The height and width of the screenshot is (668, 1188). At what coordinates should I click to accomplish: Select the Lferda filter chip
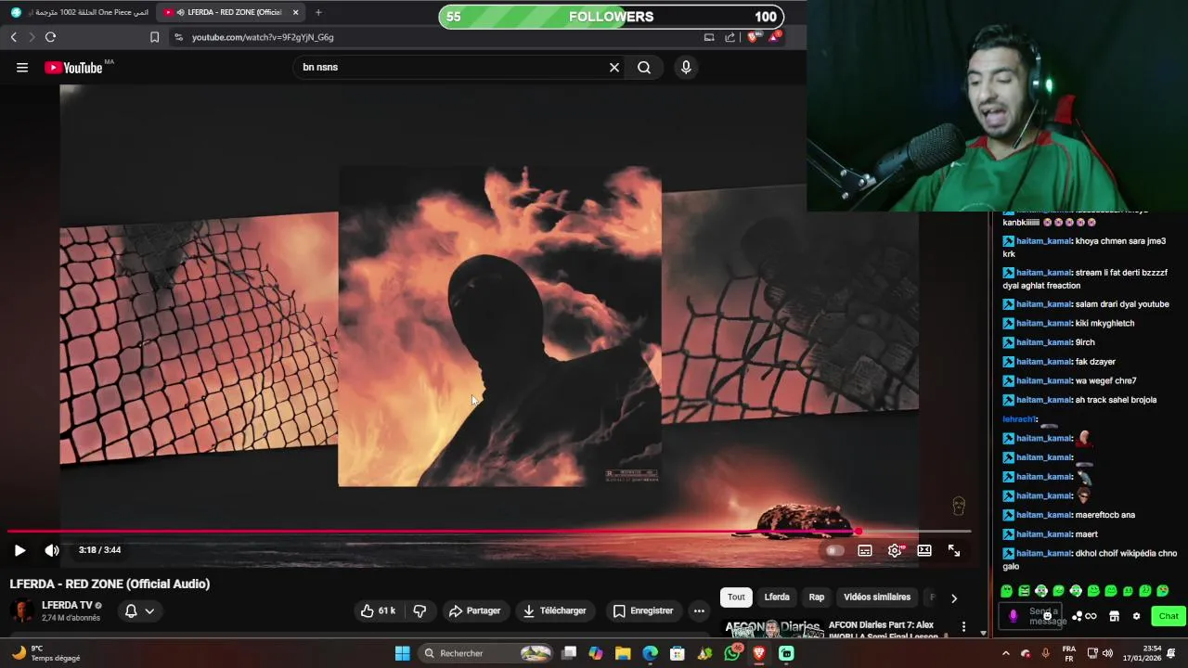coord(777,597)
